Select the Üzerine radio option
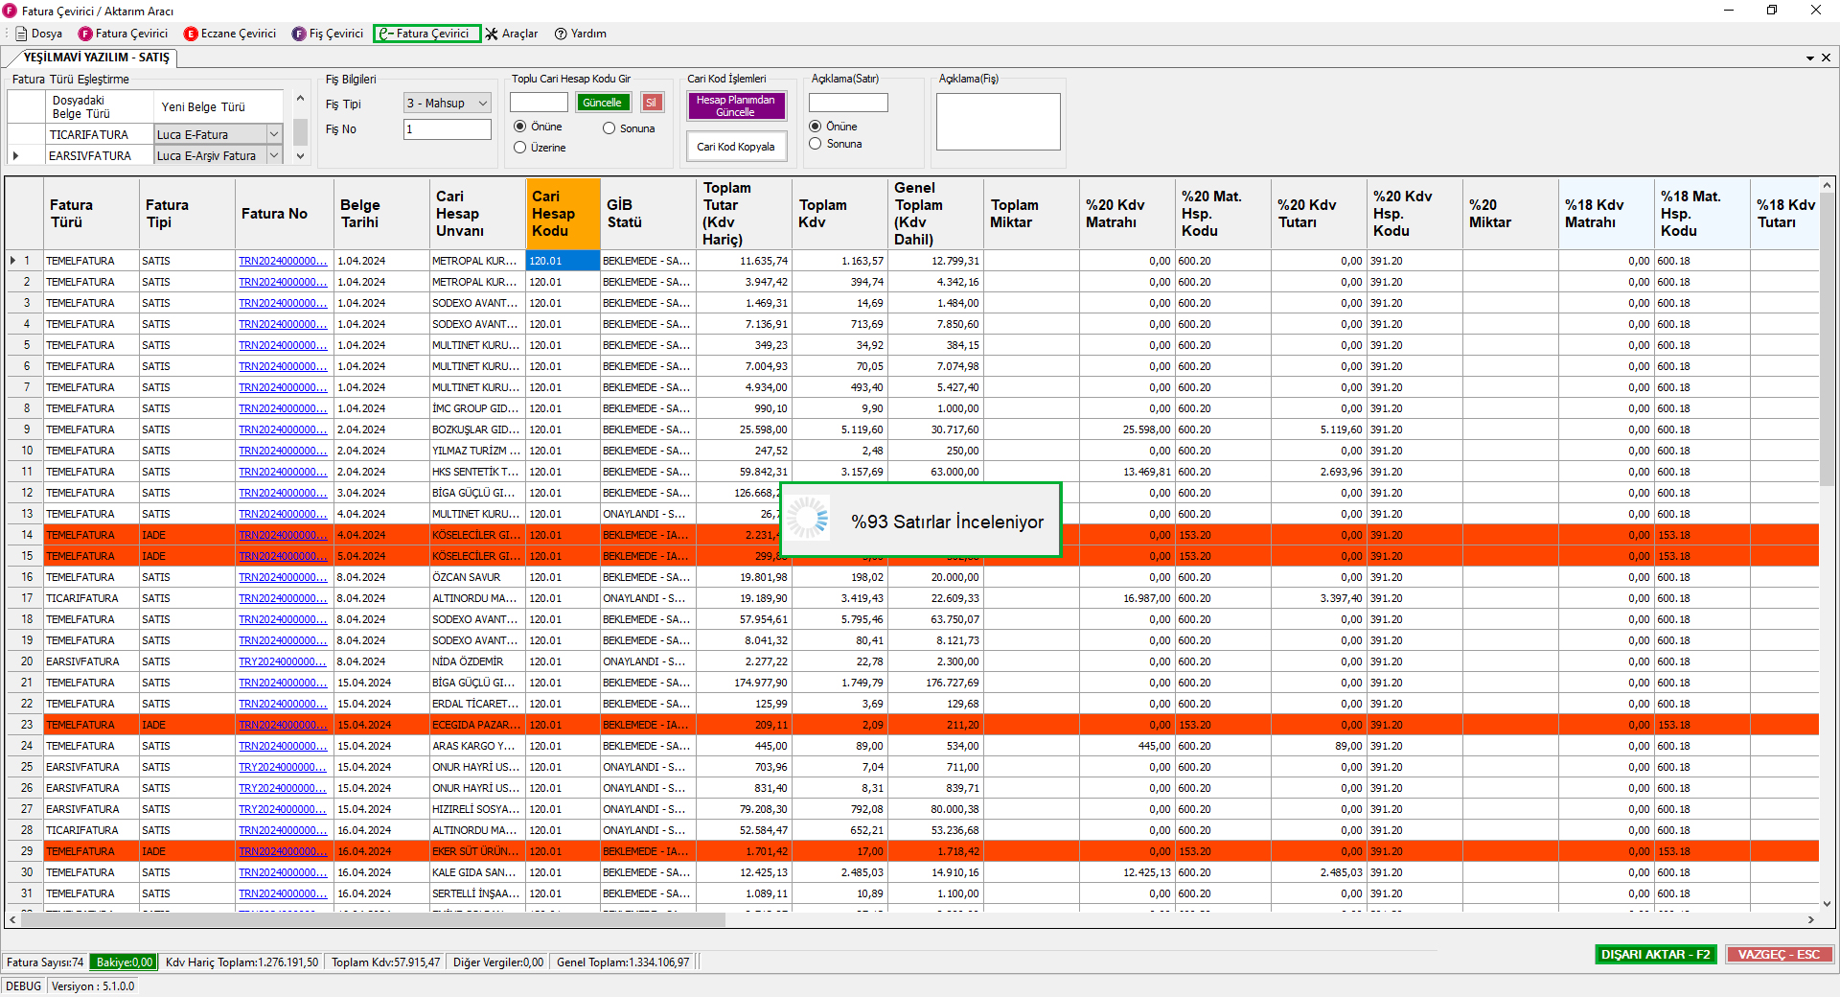 [540, 148]
